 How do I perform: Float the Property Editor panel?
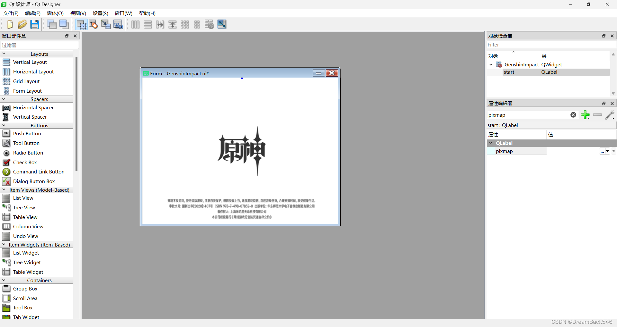coord(604,104)
